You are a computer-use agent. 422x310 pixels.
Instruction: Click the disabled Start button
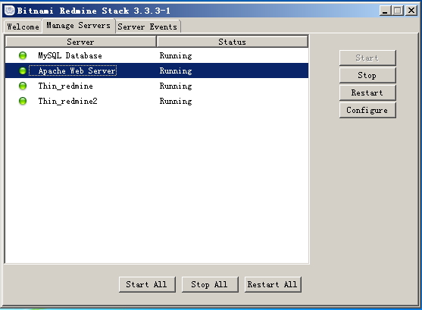coord(367,58)
